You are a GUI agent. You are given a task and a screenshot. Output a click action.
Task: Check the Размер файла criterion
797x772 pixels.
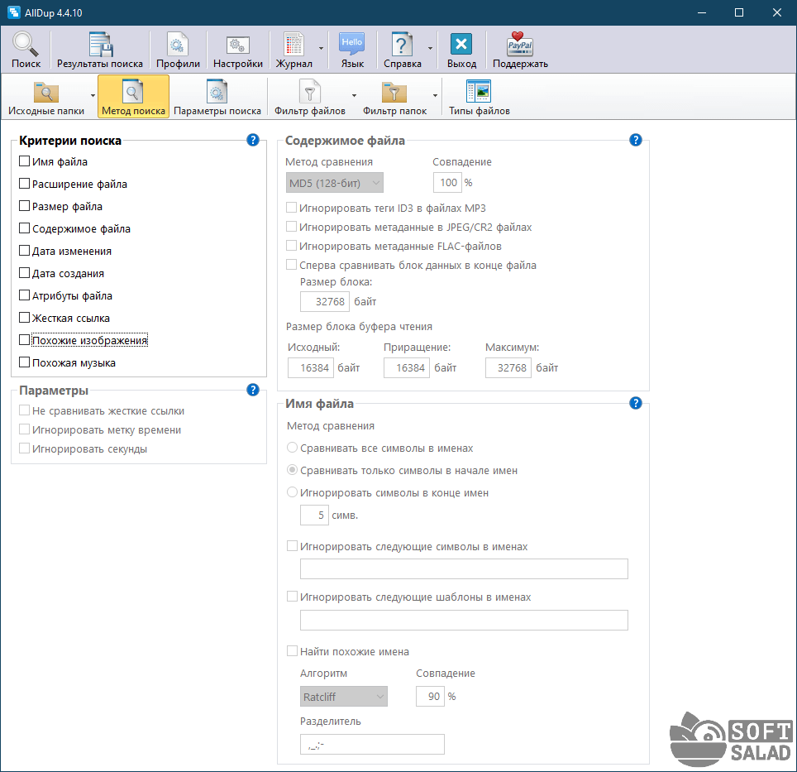click(25, 207)
